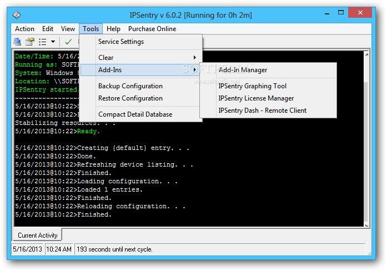The height and width of the screenshot is (271, 387).
Task: Close the IPSentry window
Action: coord(360,13)
